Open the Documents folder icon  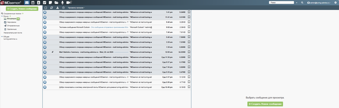56,3
